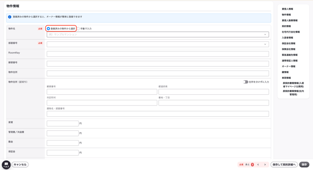Image resolution: width=313 pixels, height=170 pixels.
Task: Select 手動で入力 radio option
Action: click(x=78, y=29)
